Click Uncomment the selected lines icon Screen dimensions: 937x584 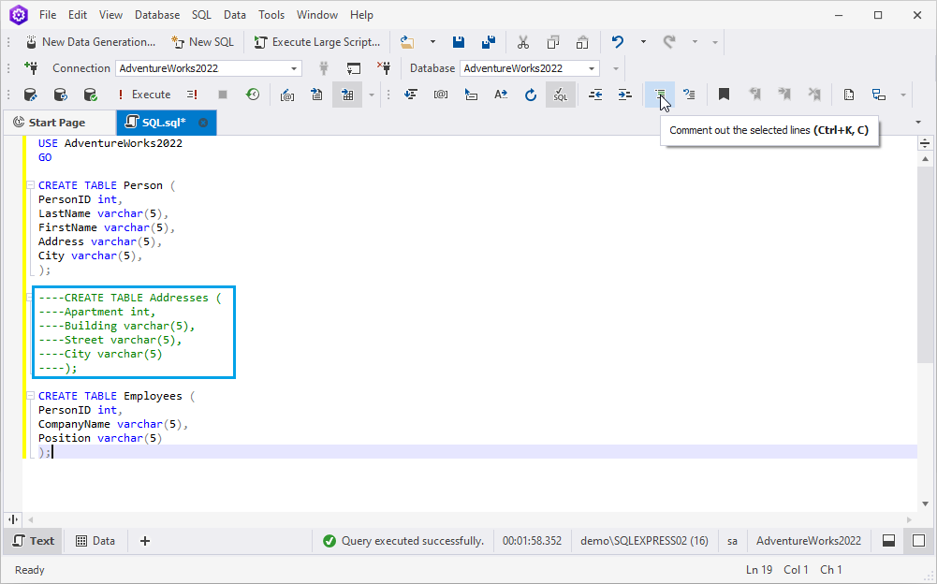(x=689, y=95)
